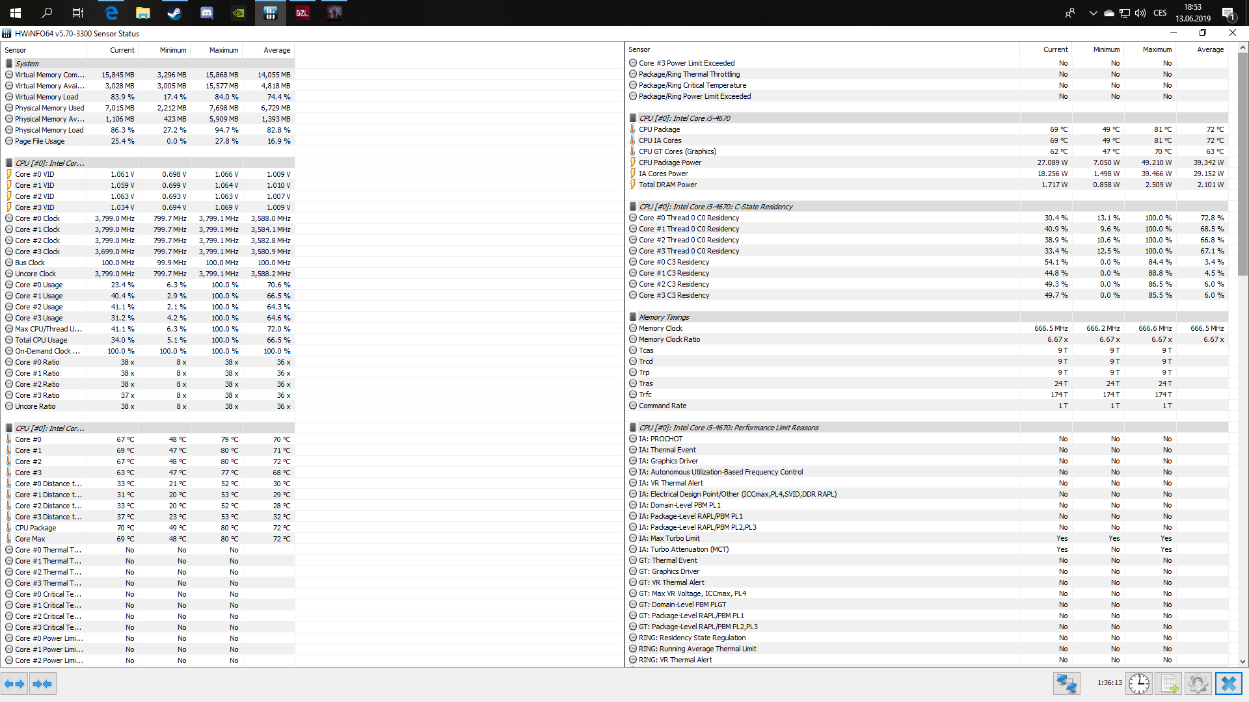
Task: Start logging with the sheet-plus icon
Action: (1168, 684)
